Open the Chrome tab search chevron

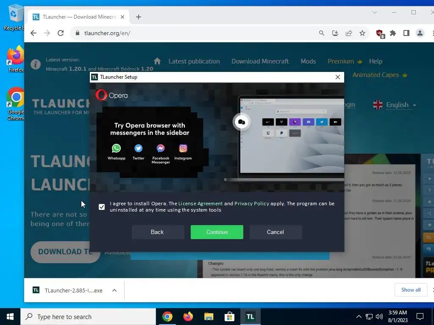coord(375,12)
